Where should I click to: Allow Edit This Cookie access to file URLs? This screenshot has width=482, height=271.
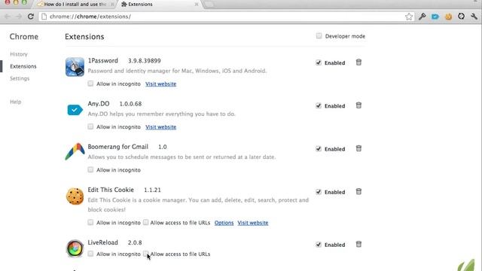145,222
